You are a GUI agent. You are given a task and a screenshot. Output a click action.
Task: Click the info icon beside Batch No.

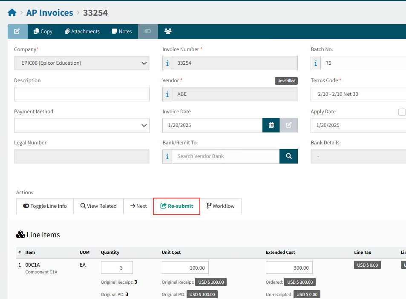click(x=315, y=63)
